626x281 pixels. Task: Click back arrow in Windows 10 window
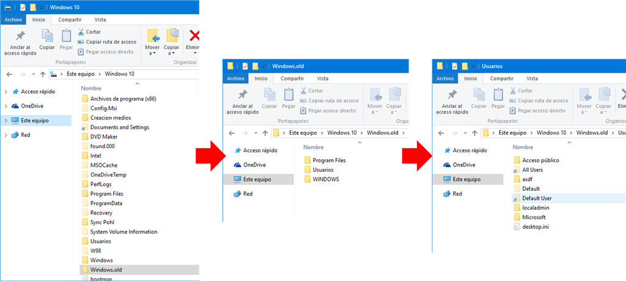click(x=9, y=74)
